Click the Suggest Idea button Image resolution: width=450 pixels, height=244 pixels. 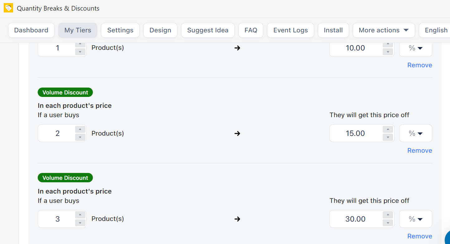tap(208, 30)
